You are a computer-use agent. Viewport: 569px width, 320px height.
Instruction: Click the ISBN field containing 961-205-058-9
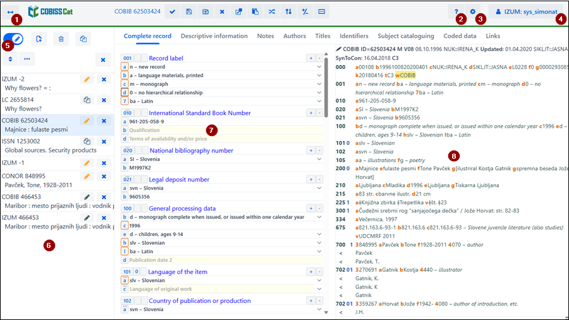(226, 121)
